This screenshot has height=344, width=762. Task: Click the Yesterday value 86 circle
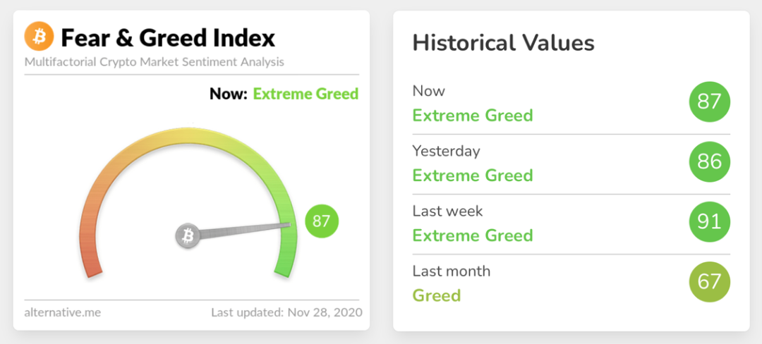pyautogui.click(x=709, y=162)
